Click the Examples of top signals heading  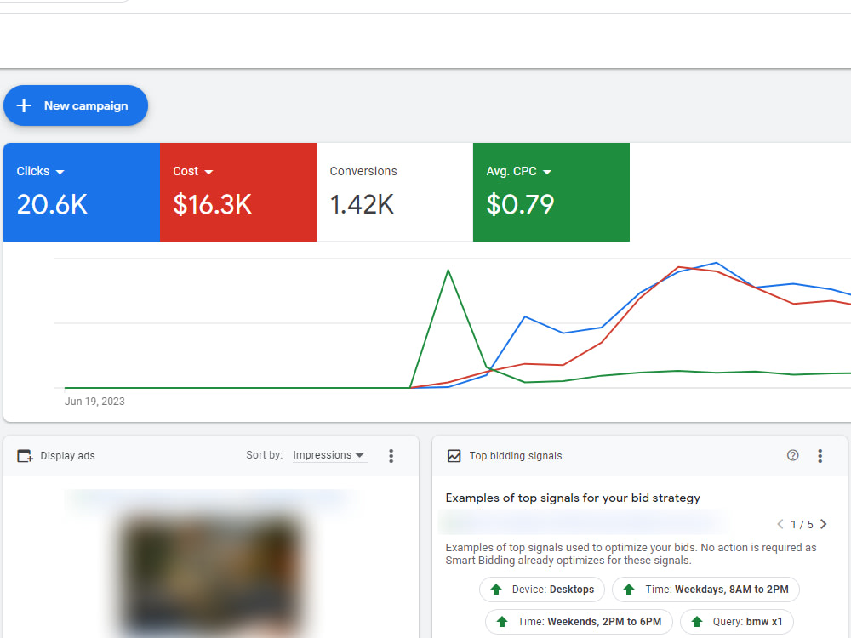pos(573,498)
